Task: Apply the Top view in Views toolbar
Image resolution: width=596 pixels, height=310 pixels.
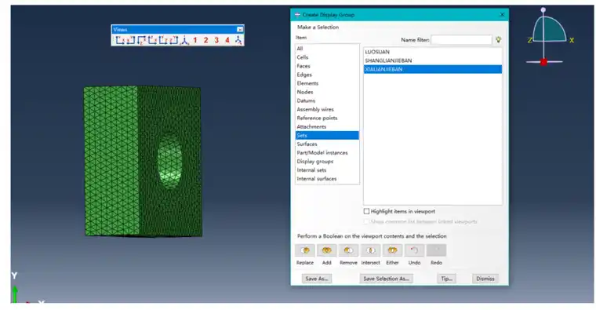Action: (x=142, y=40)
